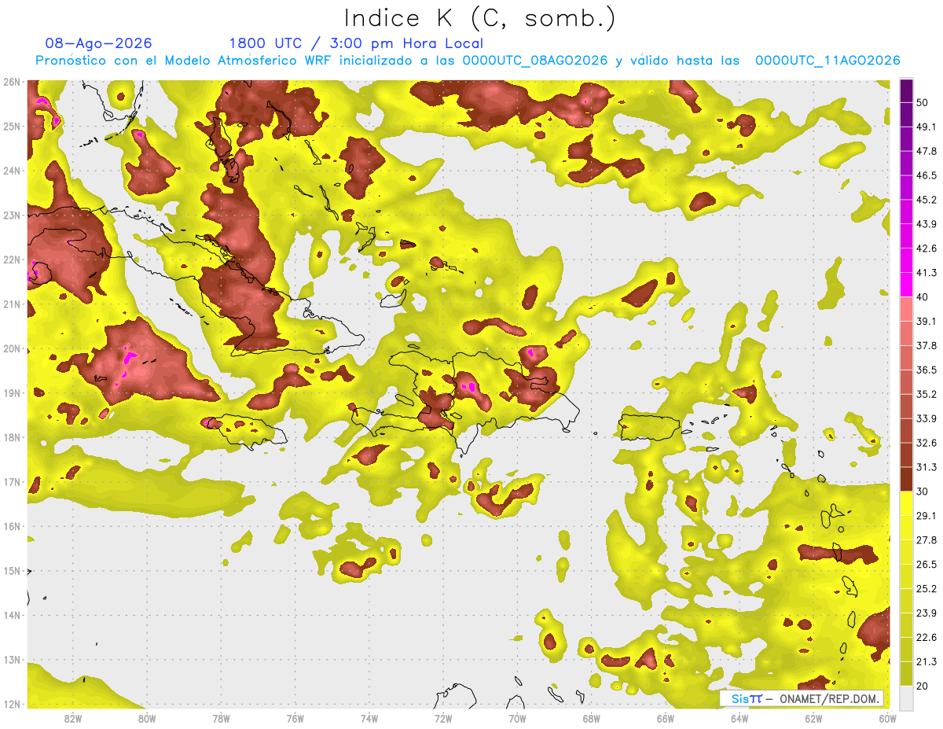Click the longitude label '78W'
943x729 pixels.
click(221, 718)
